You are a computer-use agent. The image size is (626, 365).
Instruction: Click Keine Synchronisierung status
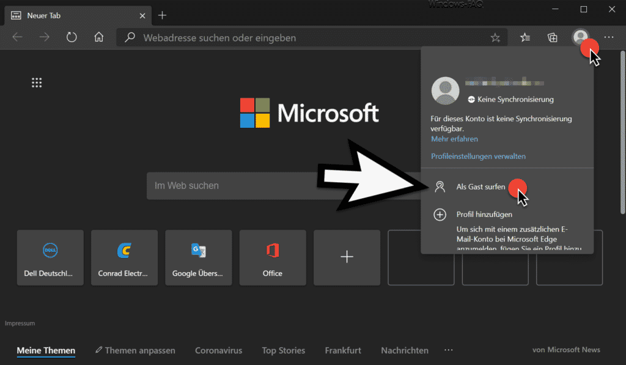click(x=510, y=100)
